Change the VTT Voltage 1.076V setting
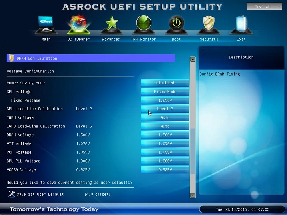287x215 pixels. tap(165, 143)
